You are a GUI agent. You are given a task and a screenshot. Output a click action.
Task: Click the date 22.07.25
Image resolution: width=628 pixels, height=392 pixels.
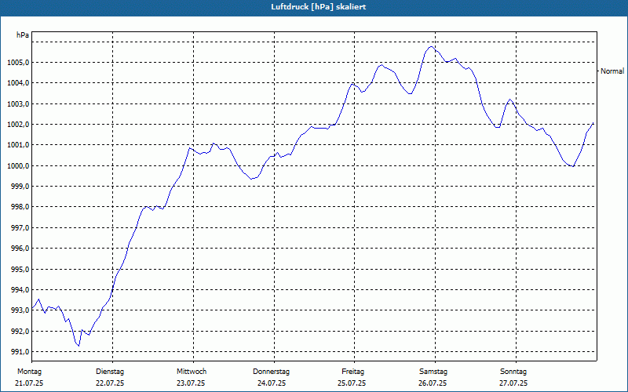click(110, 383)
